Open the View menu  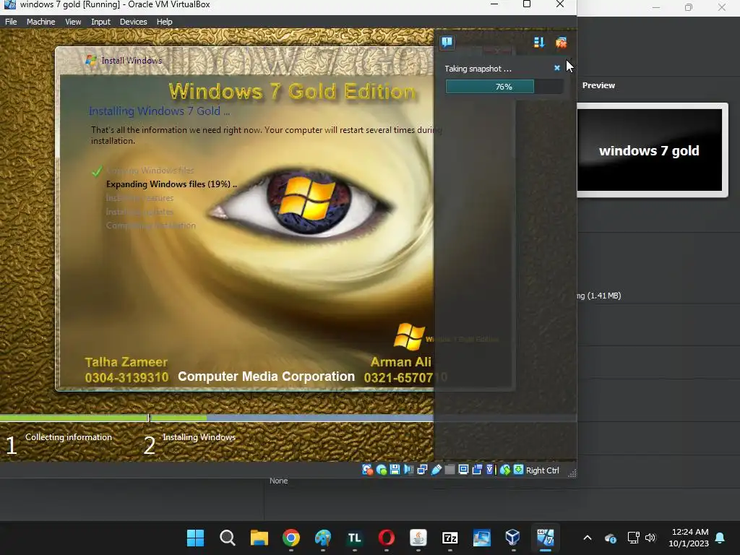pyautogui.click(x=73, y=22)
